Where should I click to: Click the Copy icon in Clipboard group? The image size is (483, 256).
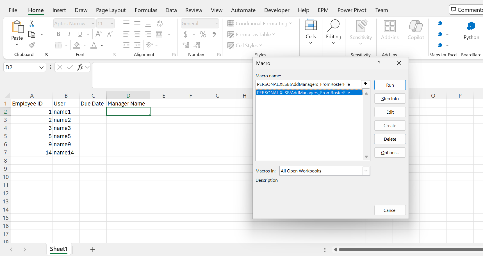32,34
